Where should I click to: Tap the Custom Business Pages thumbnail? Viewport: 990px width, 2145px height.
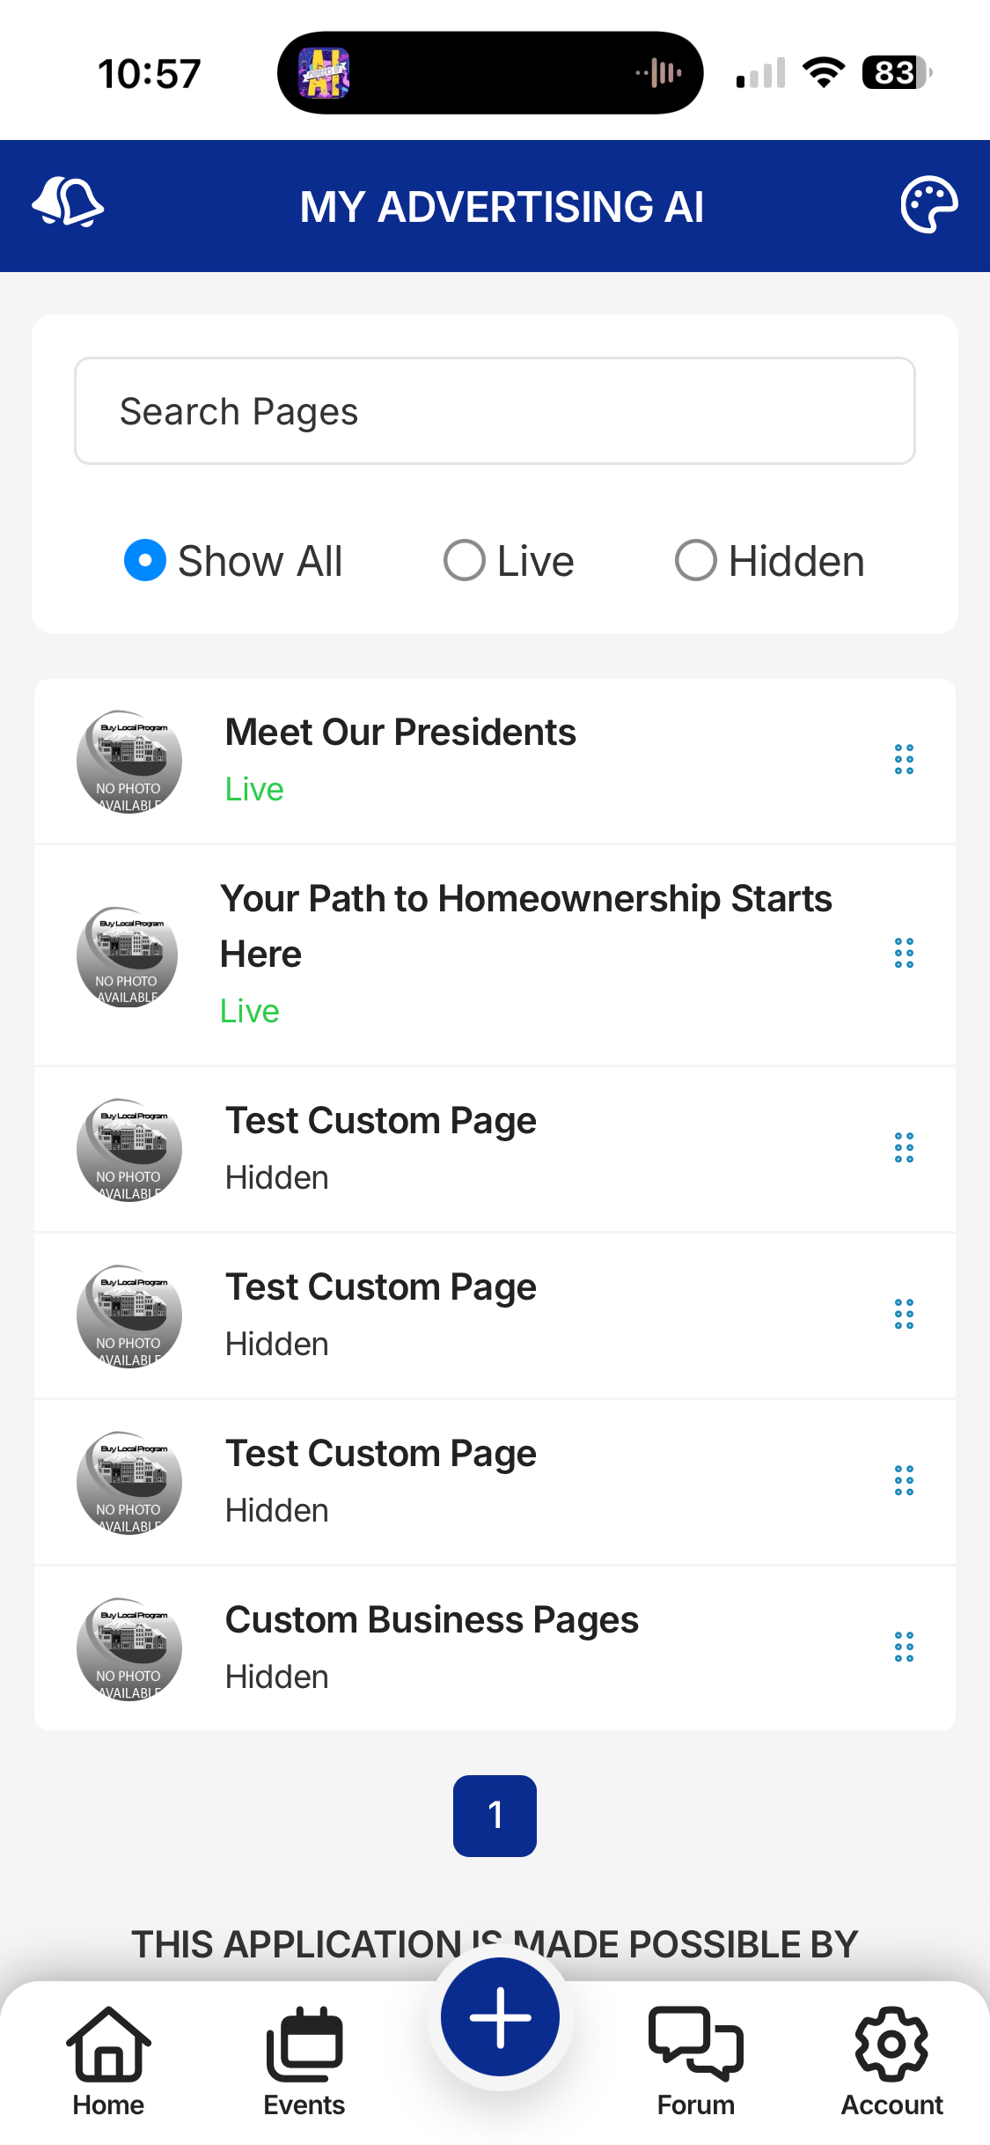(129, 1648)
